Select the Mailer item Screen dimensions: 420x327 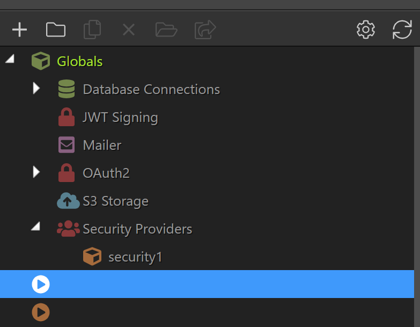[102, 146]
